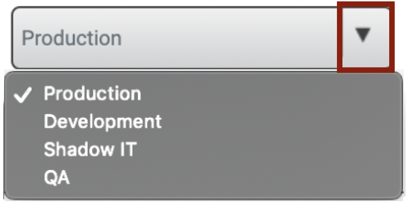Select Development from the dropdown list
Image resolution: width=408 pixels, height=208 pixels.
103,121
